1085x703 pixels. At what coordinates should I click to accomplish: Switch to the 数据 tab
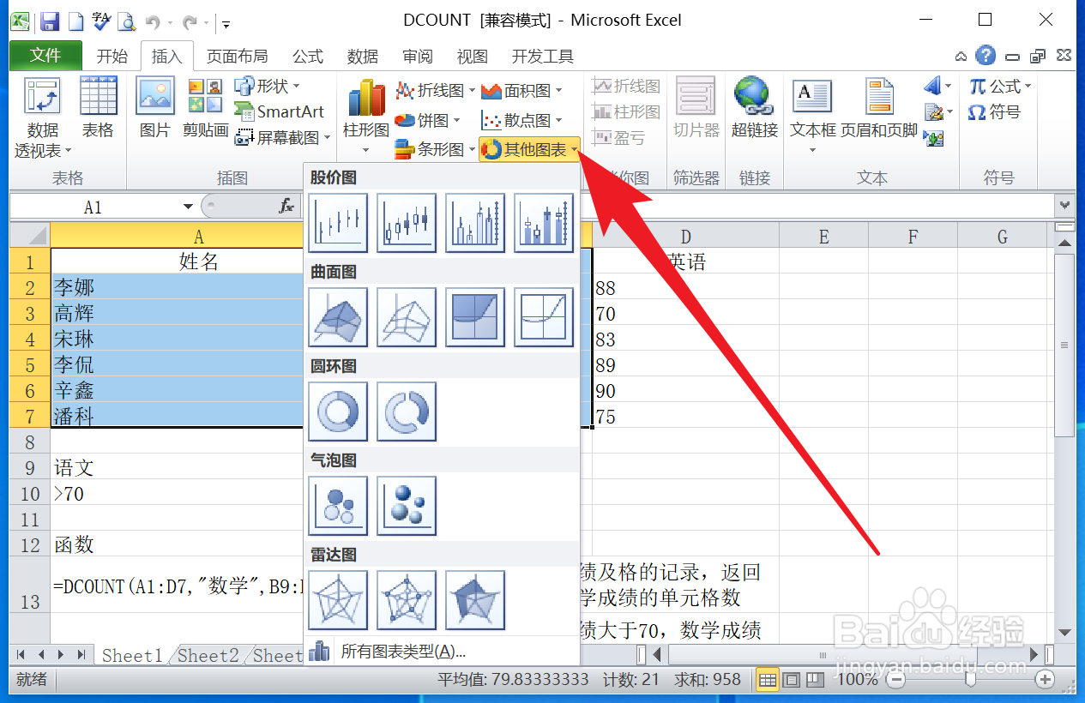[363, 57]
